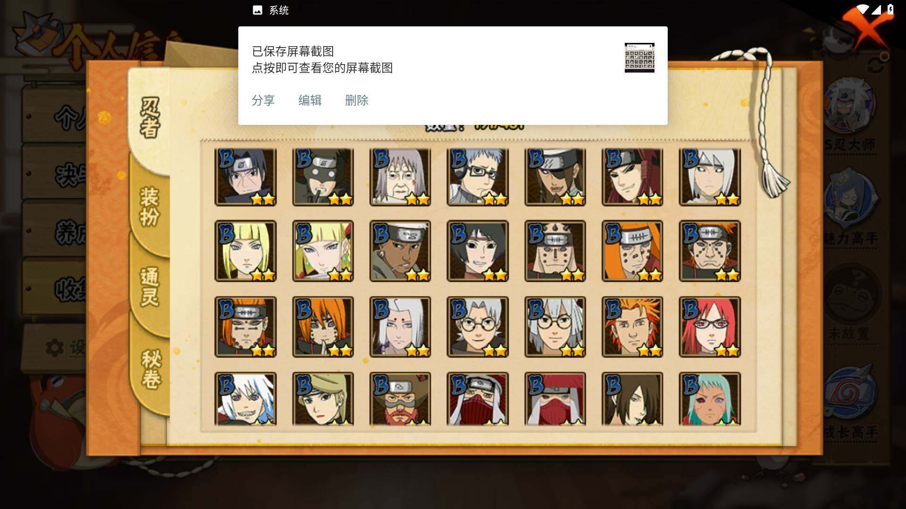Select the red-haired Karin portrait with glasses

point(710,327)
